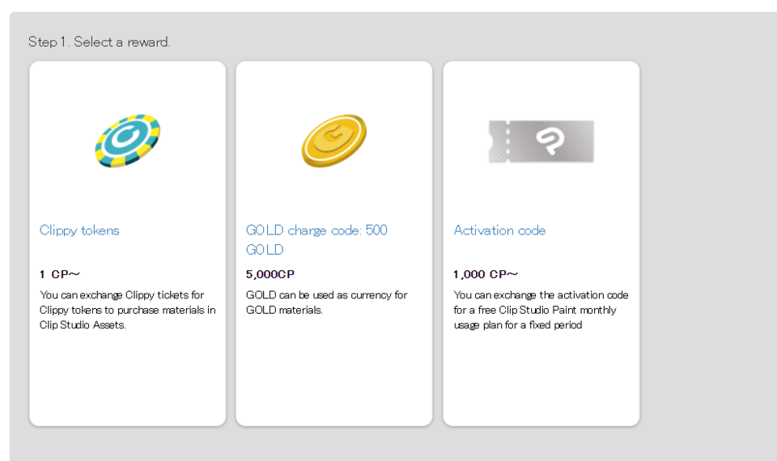777x461 pixels.
Task: Click the free monthly usage plan description
Action: coord(541,310)
